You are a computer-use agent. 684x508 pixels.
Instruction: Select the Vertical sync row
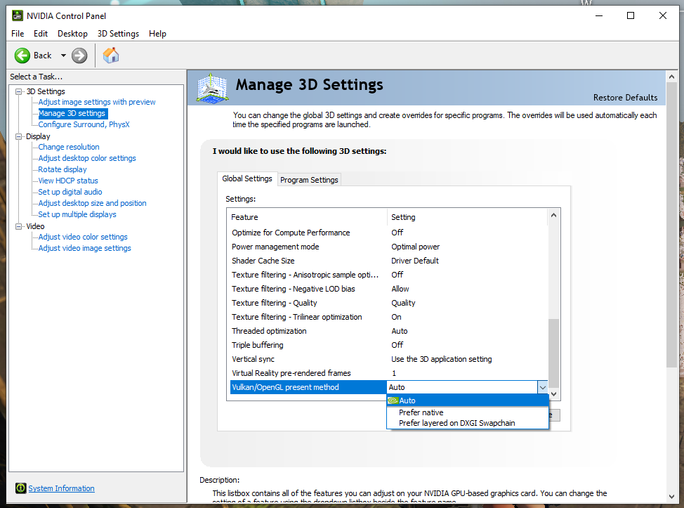(x=388, y=359)
